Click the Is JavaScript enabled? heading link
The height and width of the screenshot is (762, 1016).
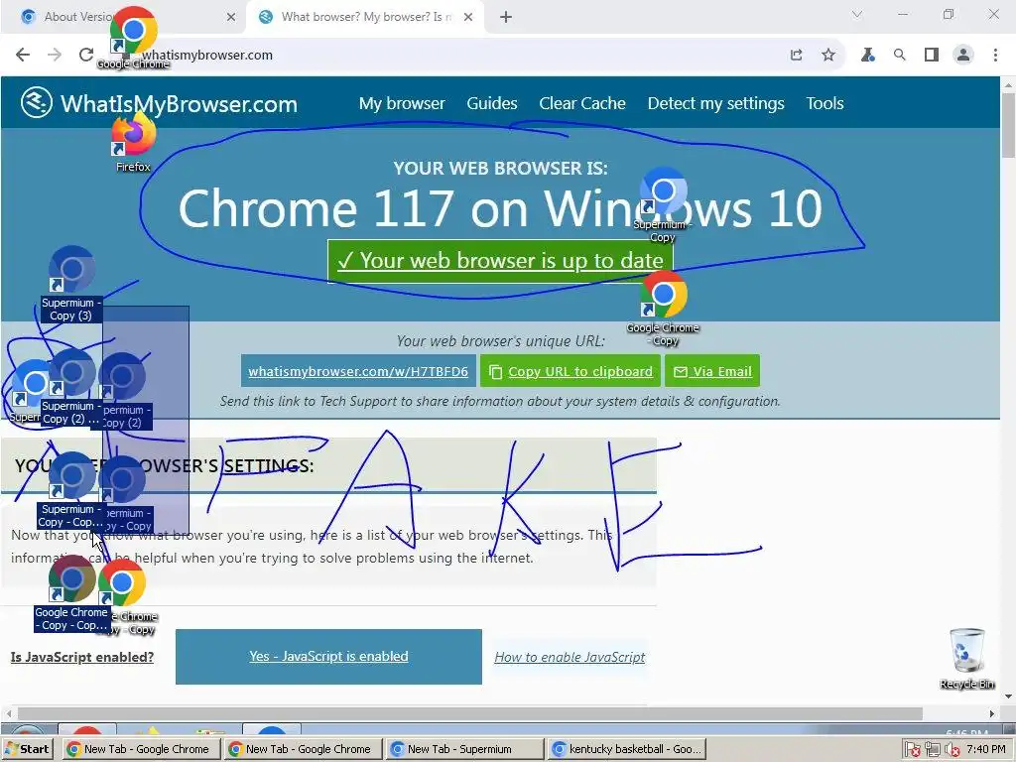pyautogui.click(x=82, y=657)
